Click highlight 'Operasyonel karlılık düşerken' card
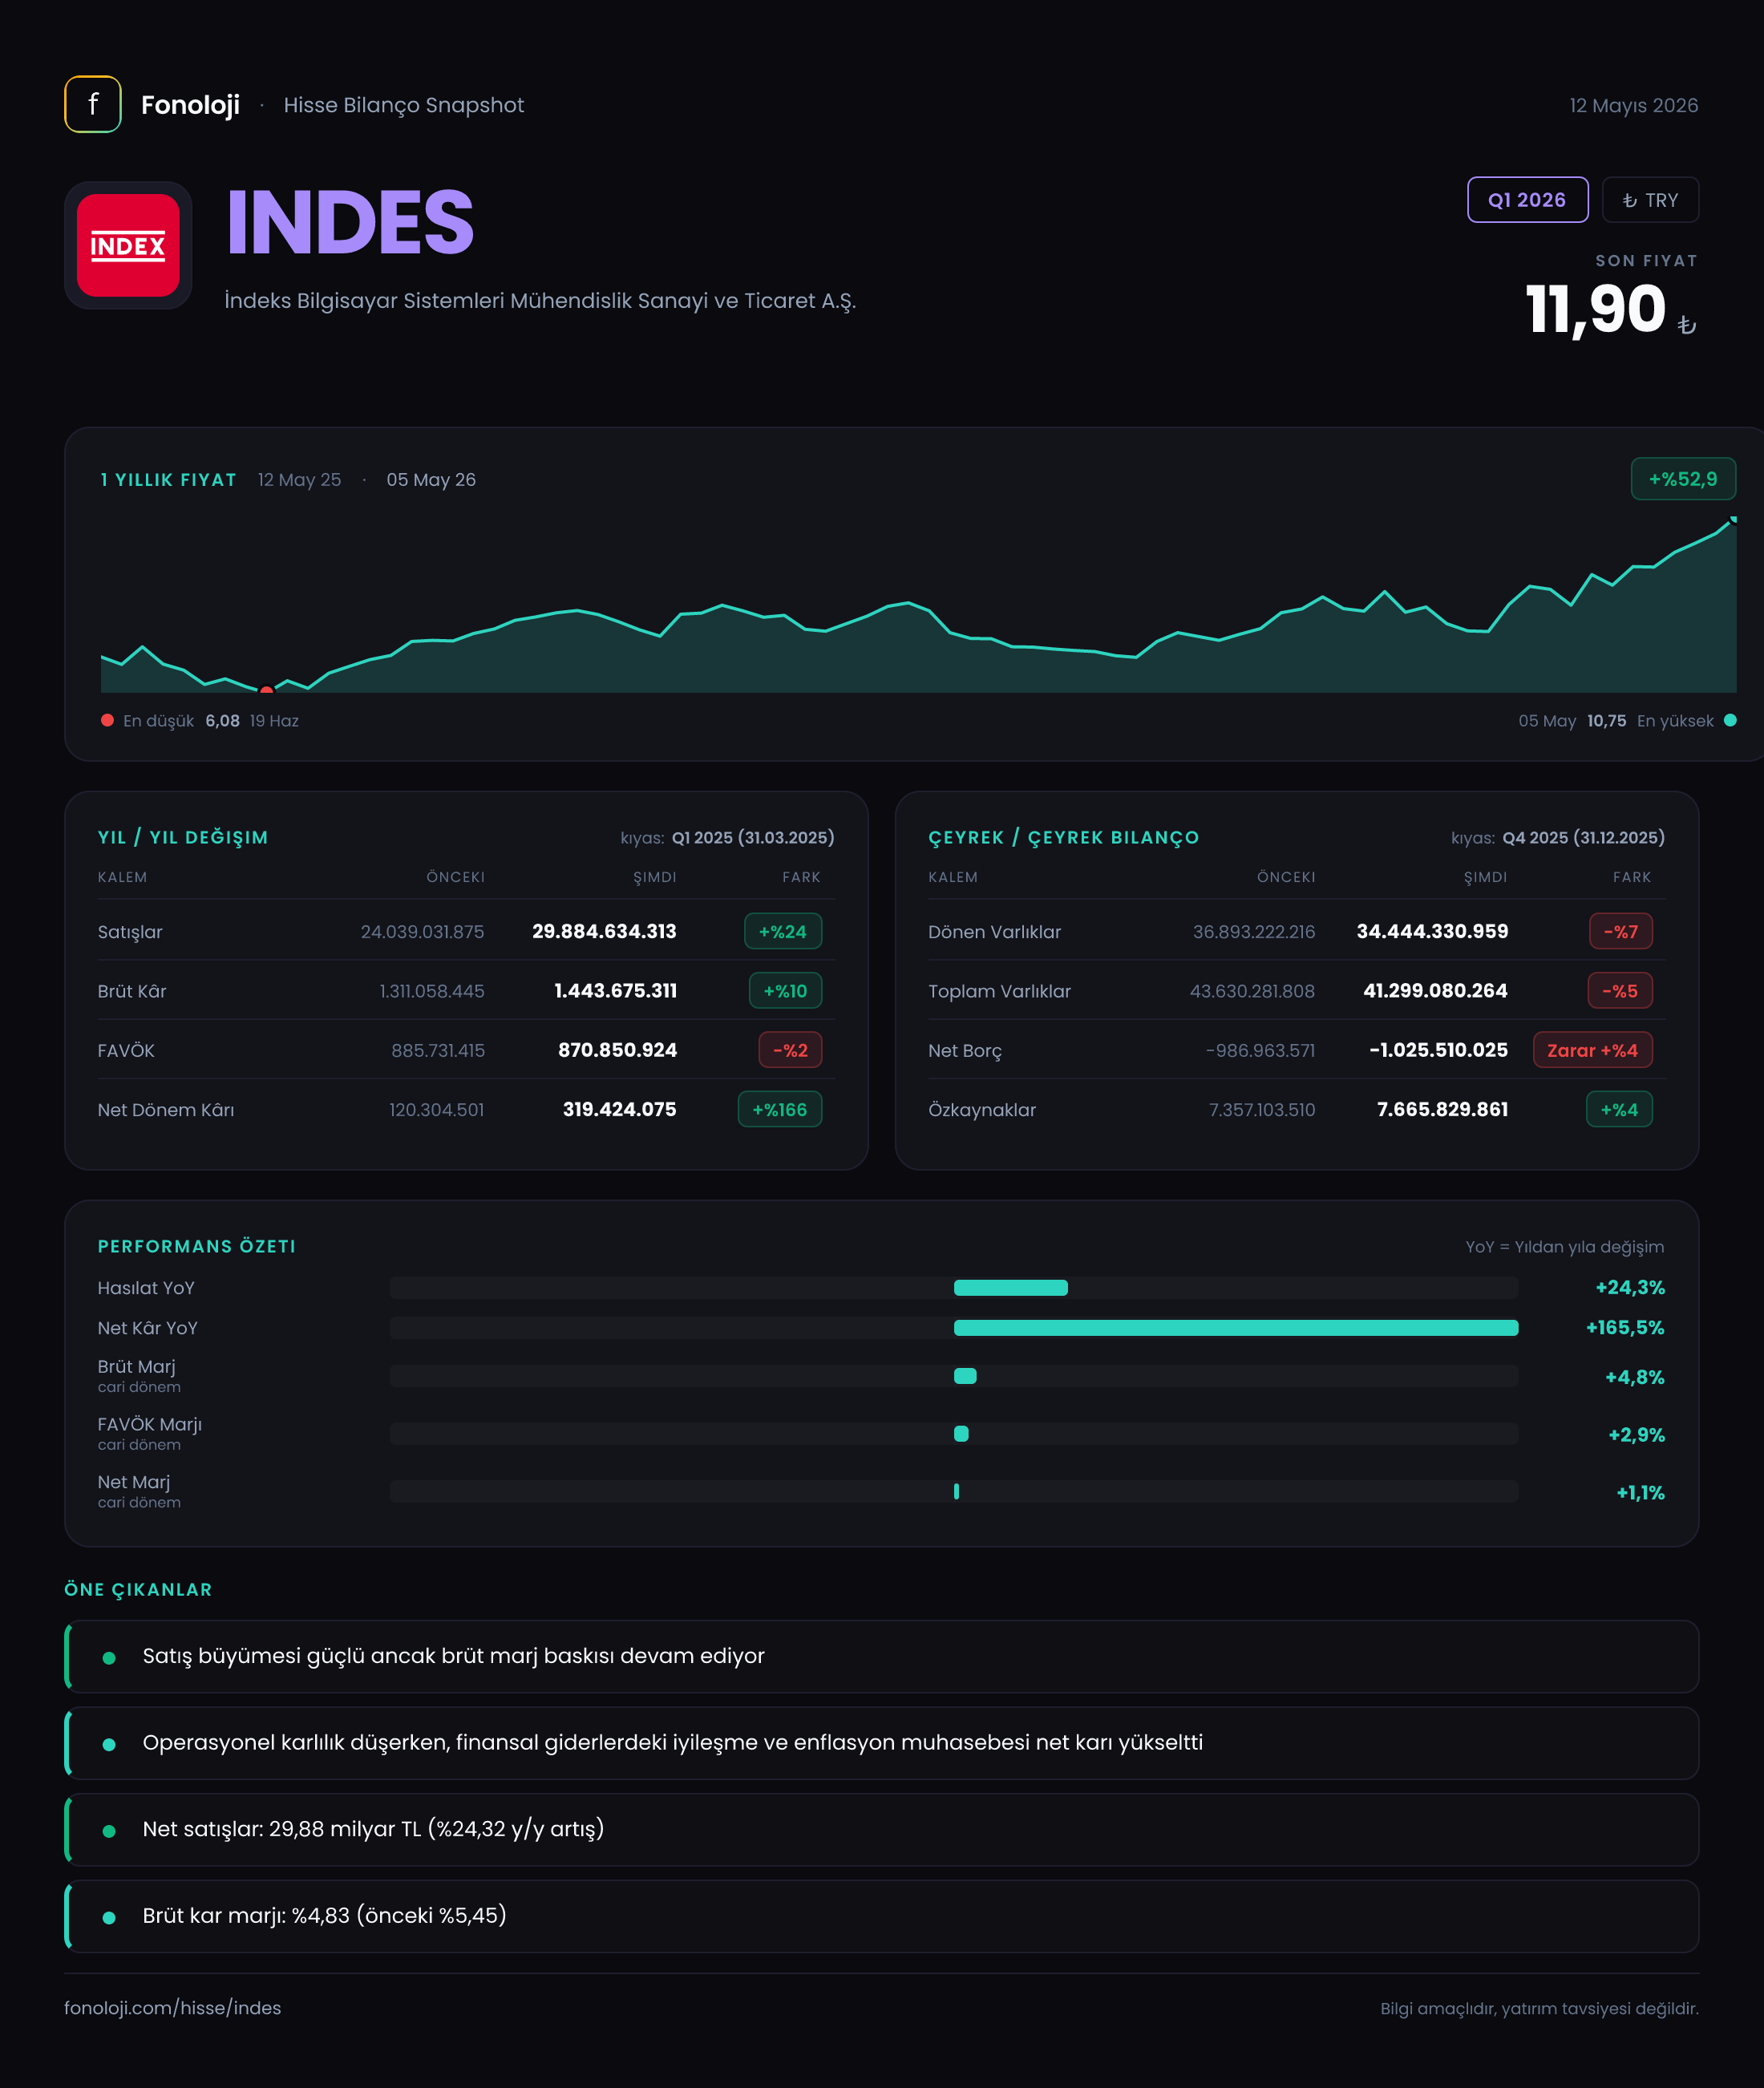1764x2088 pixels. pos(881,1743)
